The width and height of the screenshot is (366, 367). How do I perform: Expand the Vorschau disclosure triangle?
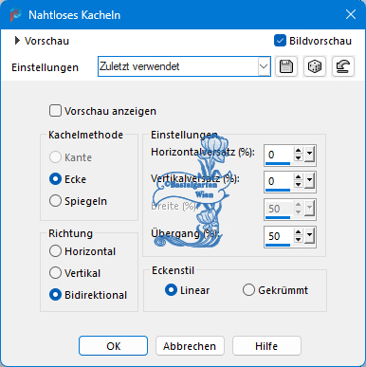pos(17,41)
